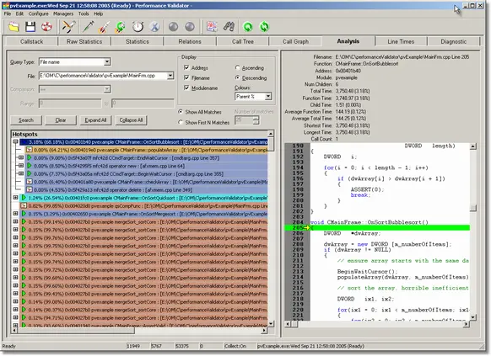Screen dimensions: 491x356
Task: Open the Query Type dropdown
Action: click(x=107, y=61)
